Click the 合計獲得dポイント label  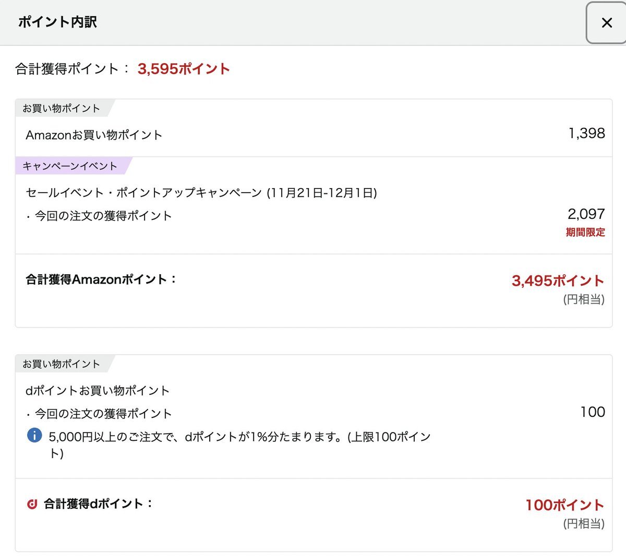click(x=98, y=504)
